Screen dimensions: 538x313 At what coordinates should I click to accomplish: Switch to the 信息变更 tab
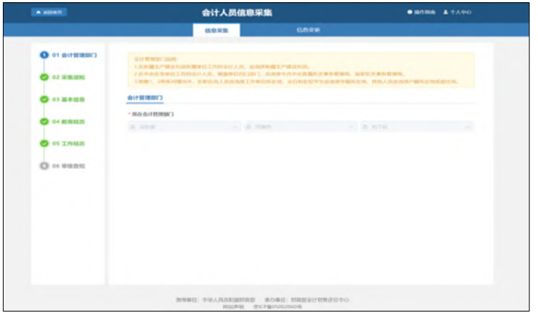coord(308,30)
